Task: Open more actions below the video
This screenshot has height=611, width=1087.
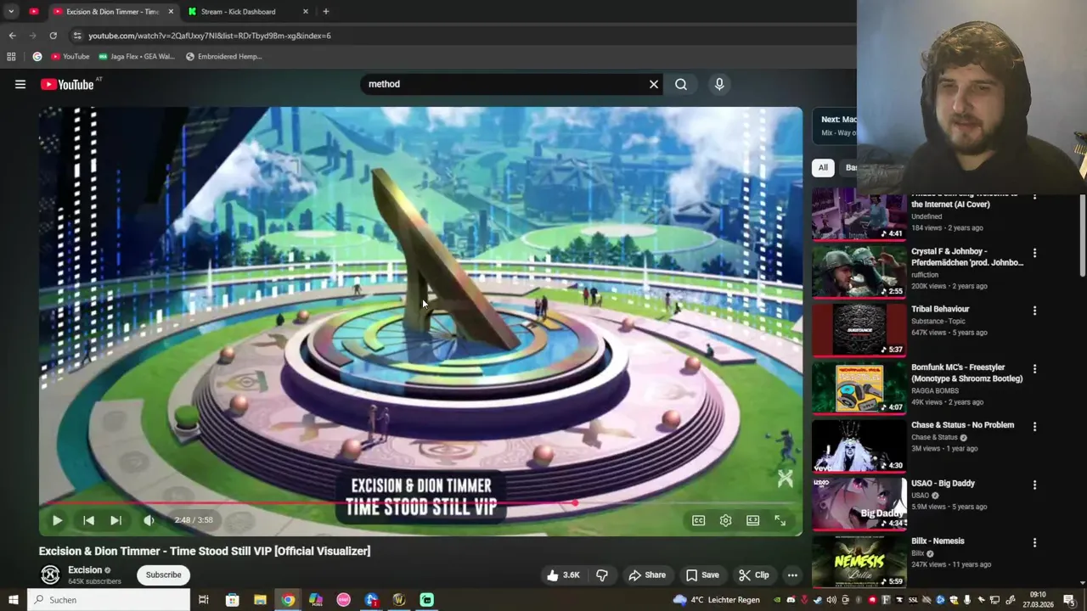Action: (792, 575)
